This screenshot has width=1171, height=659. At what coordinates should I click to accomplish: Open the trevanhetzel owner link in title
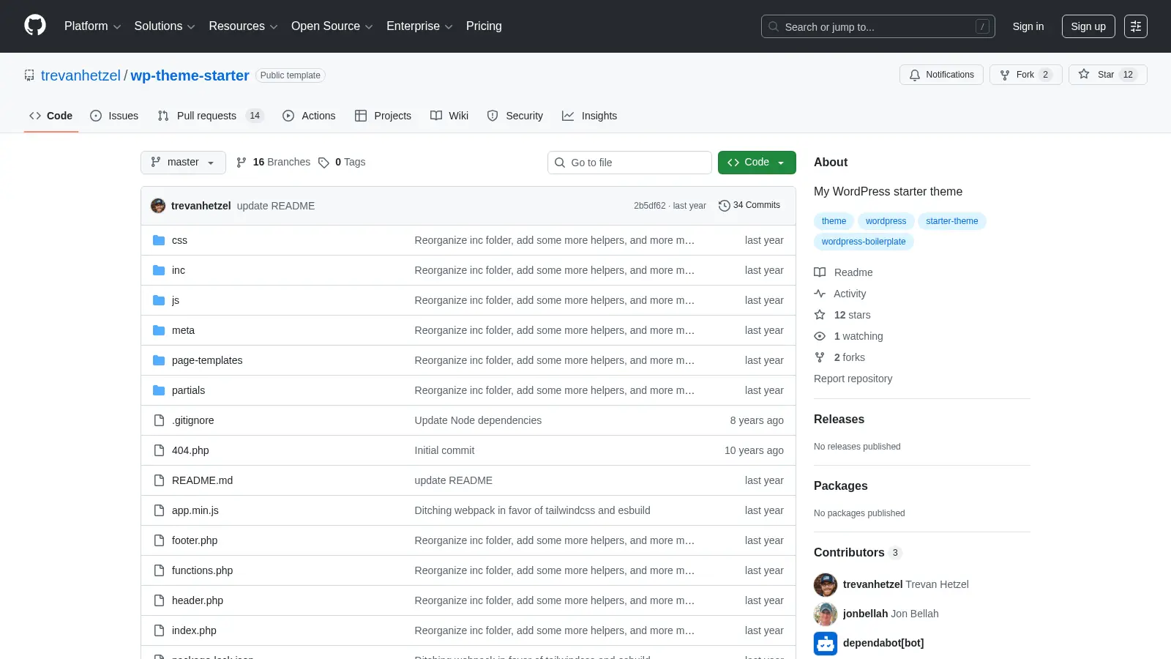[81, 75]
